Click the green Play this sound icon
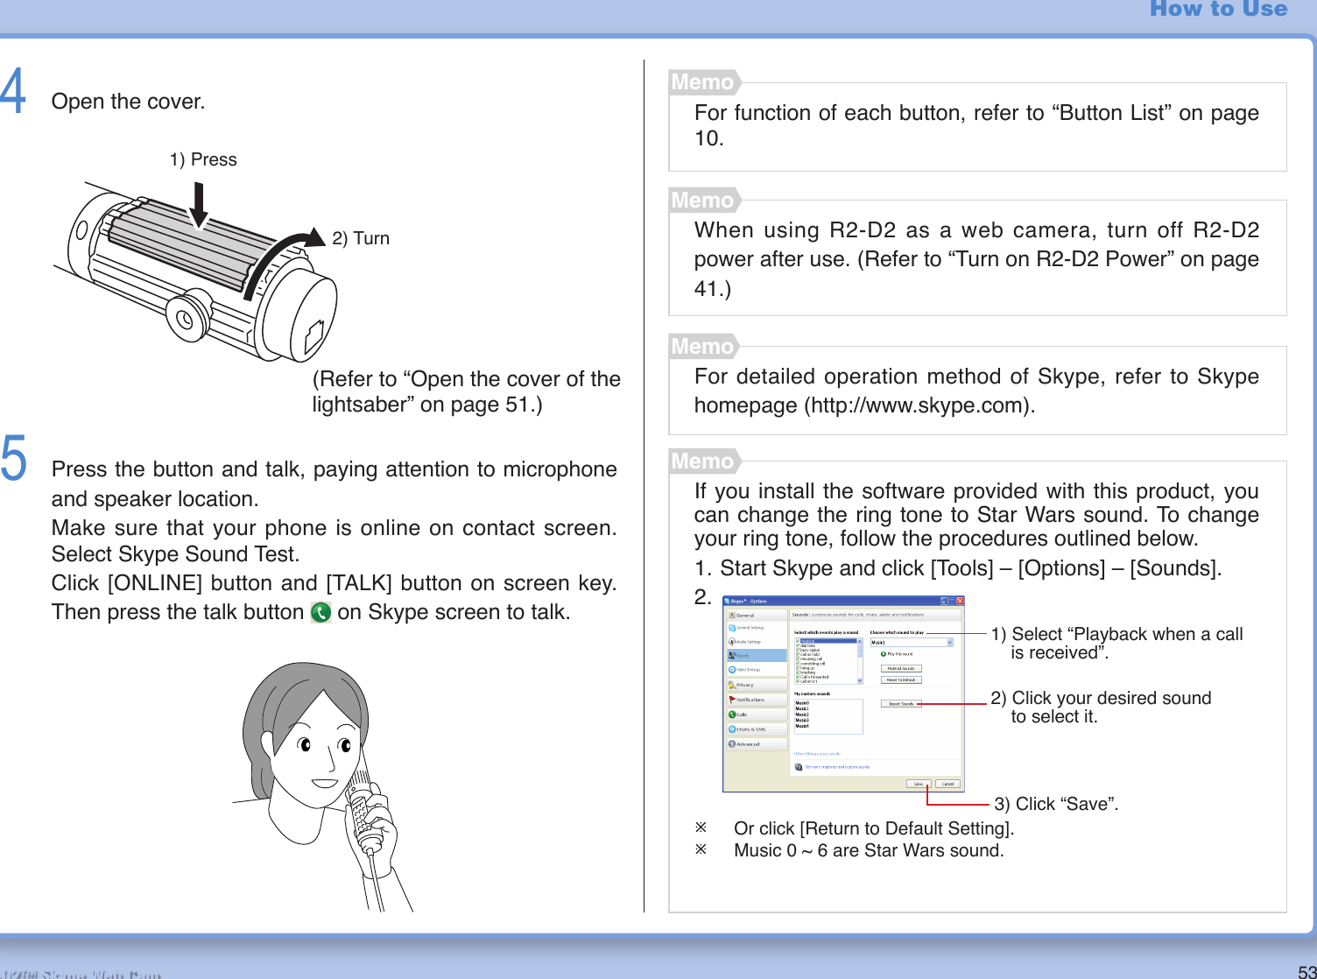This screenshot has width=1317, height=979. (884, 654)
